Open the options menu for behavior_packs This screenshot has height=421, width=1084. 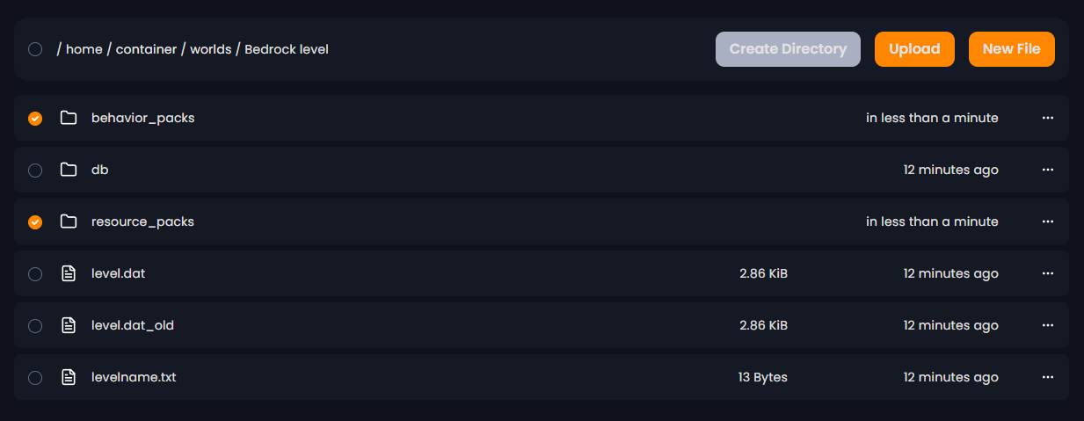pos(1047,118)
